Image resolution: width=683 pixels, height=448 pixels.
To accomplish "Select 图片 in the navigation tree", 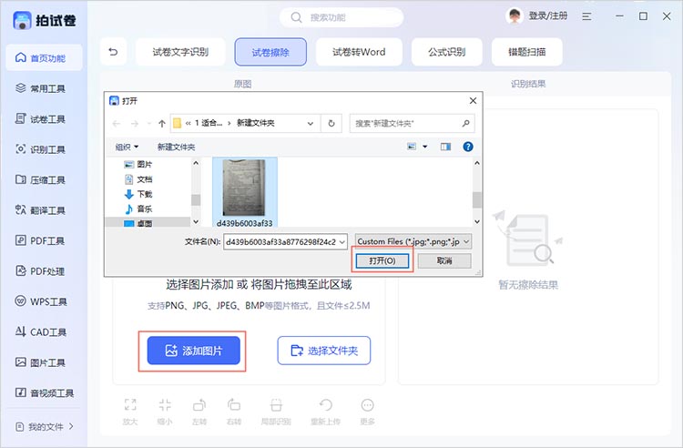I will tap(138, 164).
